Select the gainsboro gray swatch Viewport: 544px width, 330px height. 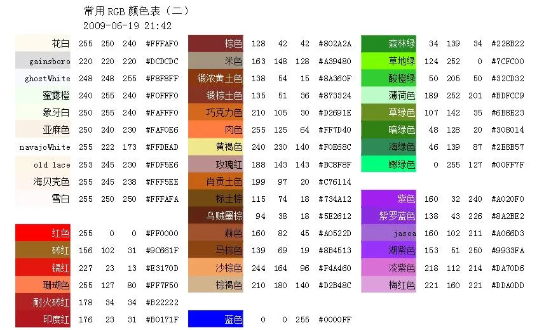click(x=43, y=60)
